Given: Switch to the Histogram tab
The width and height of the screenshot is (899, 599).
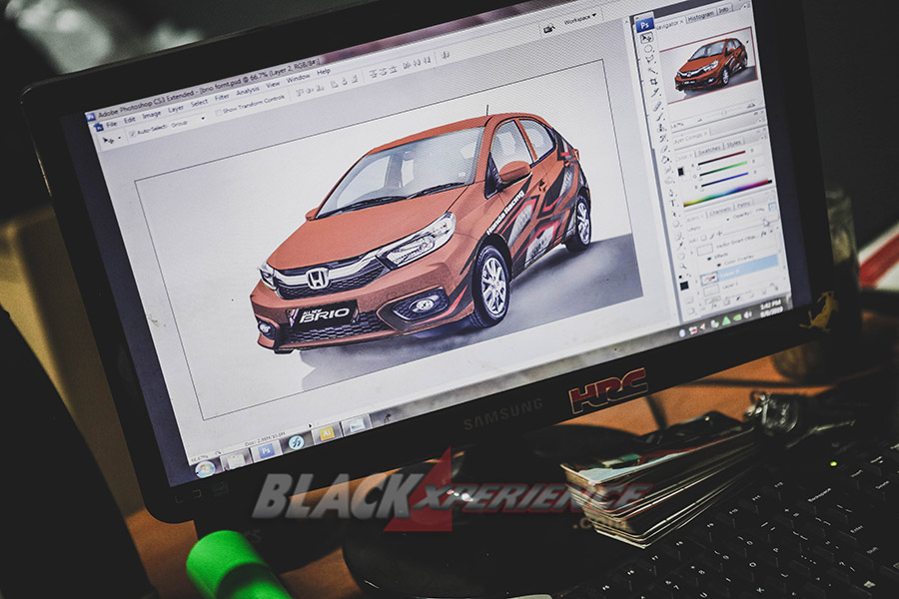Looking at the screenshot, I should click(700, 17).
